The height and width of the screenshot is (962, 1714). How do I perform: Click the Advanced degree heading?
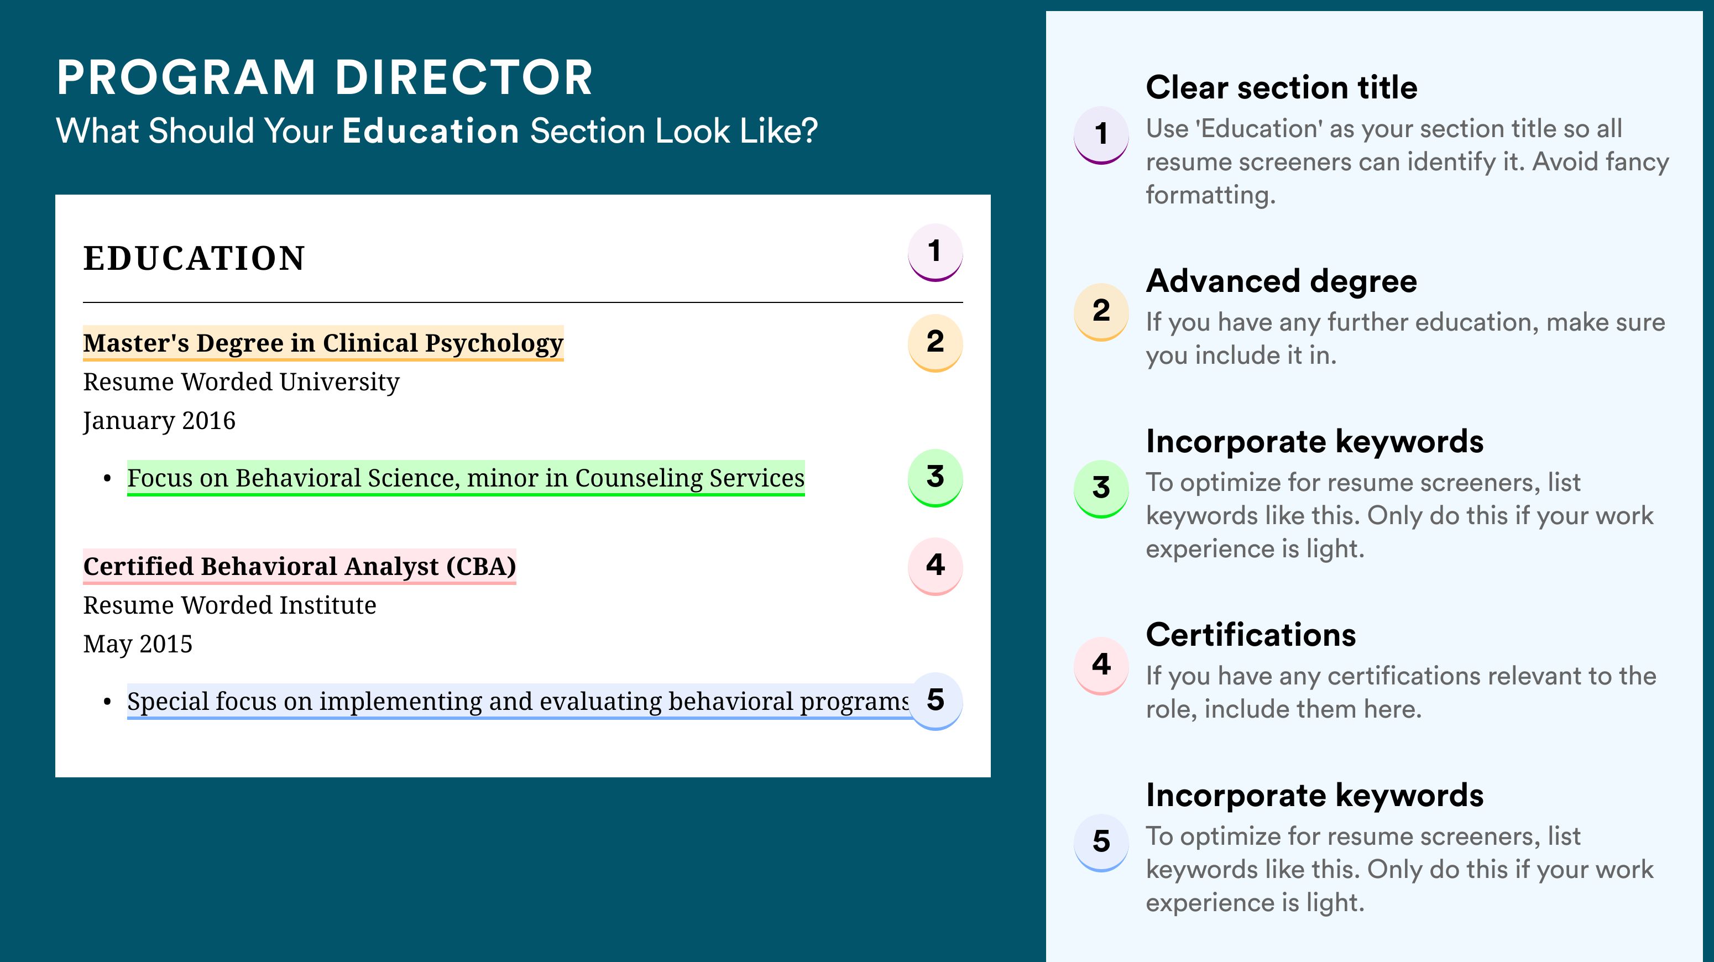1282,281
